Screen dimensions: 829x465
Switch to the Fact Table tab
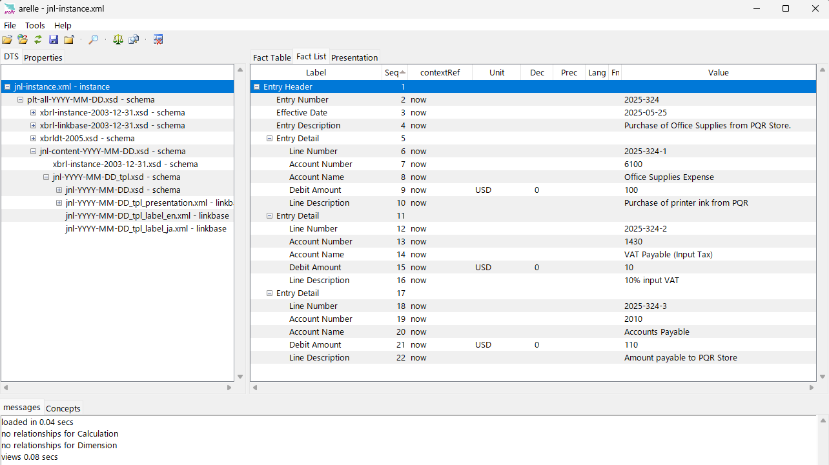click(272, 57)
